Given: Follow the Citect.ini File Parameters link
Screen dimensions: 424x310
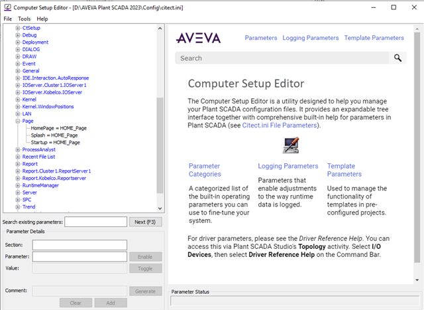Looking at the screenshot, I should click(x=280, y=125).
